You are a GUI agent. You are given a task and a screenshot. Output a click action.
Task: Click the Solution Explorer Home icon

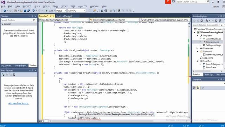coord(202,21)
